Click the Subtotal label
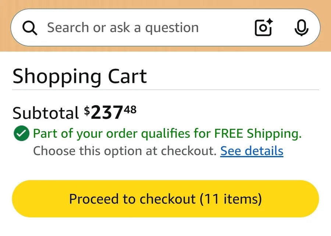Image resolution: width=331 pixels, height=236 pixels. click(46, 113)
